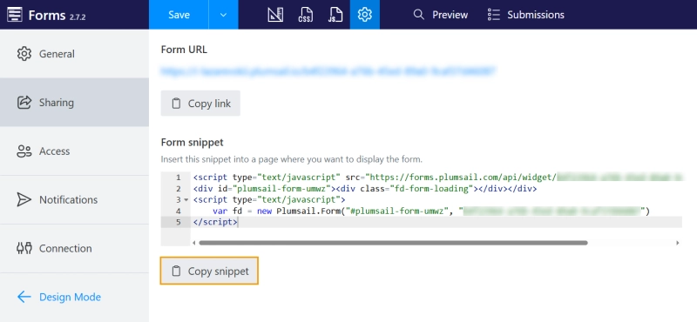This screenshot has width=697, height=322.
Task: Click the Connection plug icon
Action: click(x=24, y=248)
